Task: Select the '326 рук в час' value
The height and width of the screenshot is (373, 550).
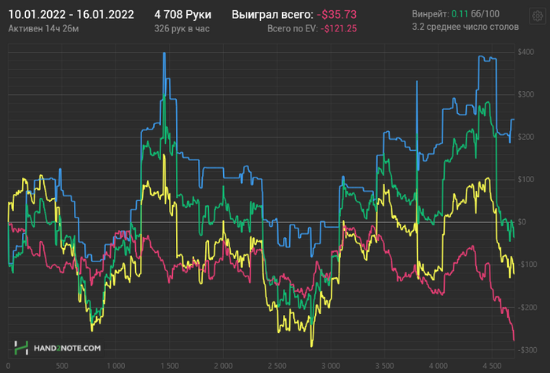Action: click(181, 29)
